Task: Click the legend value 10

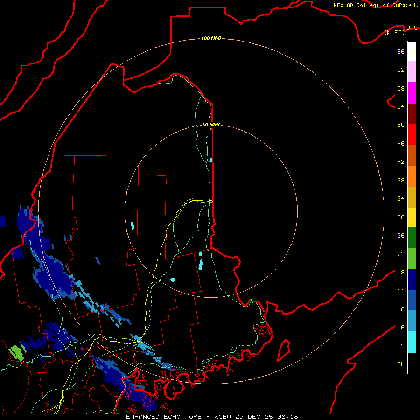Action: (401, 309)
